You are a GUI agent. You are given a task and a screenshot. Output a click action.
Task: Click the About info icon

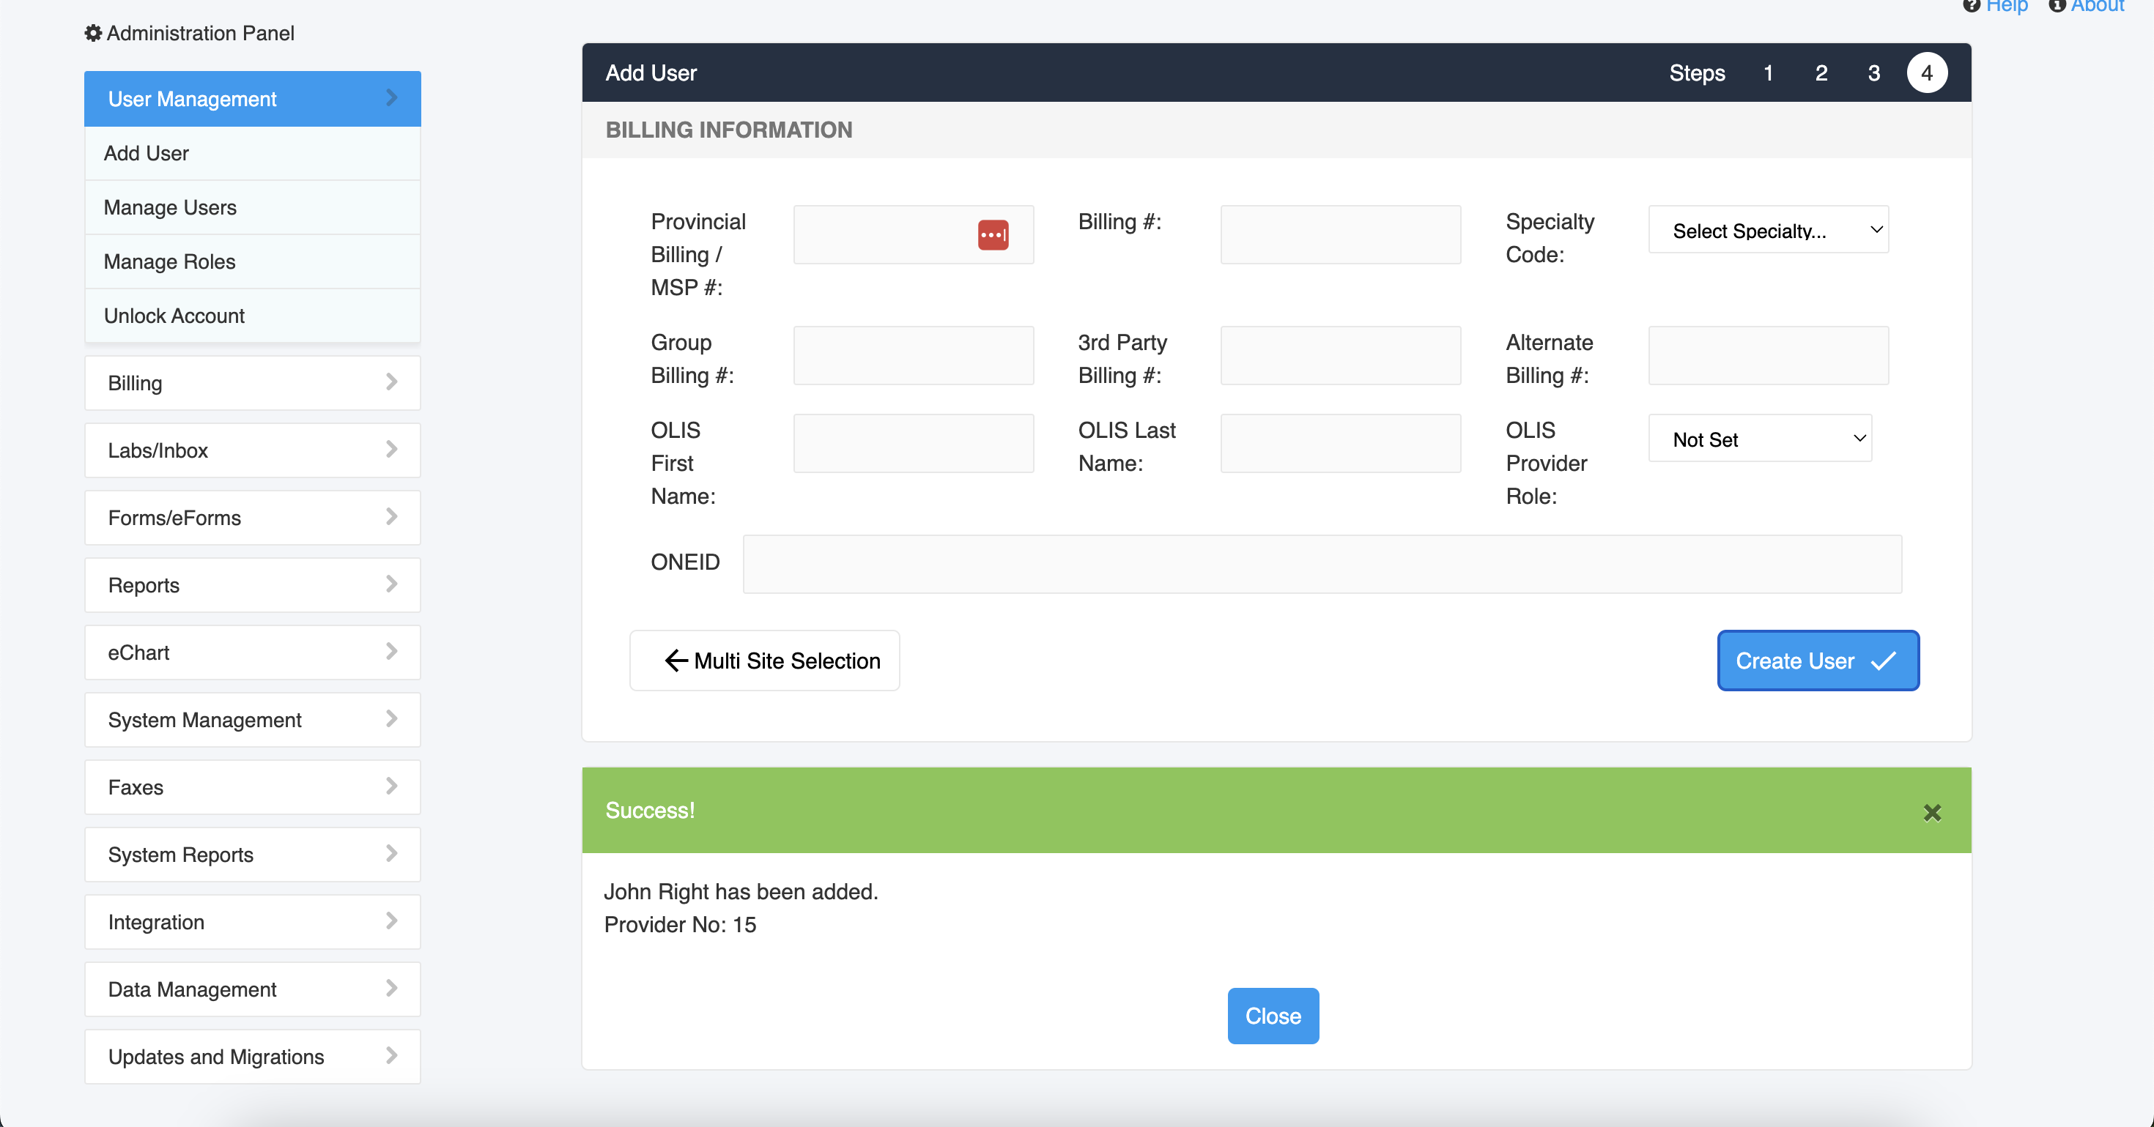[2057, 5]
